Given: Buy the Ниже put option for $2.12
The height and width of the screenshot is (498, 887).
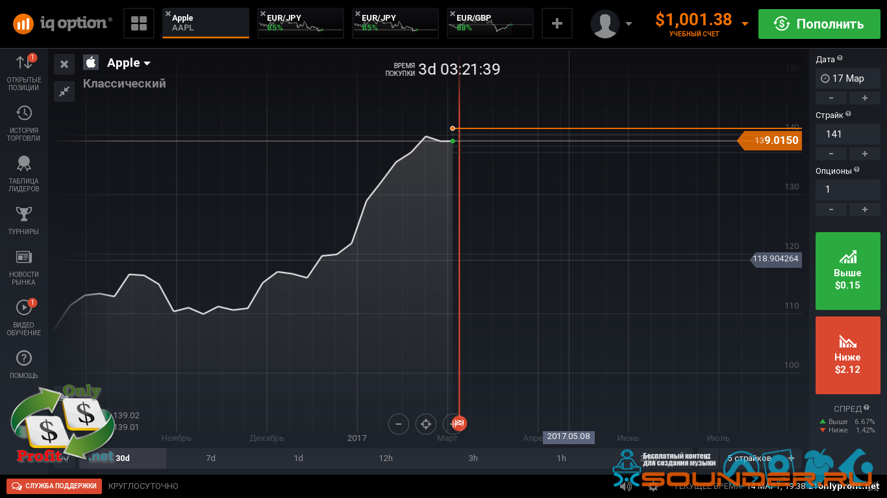Looking at the screenshot, I should [847, 355].
